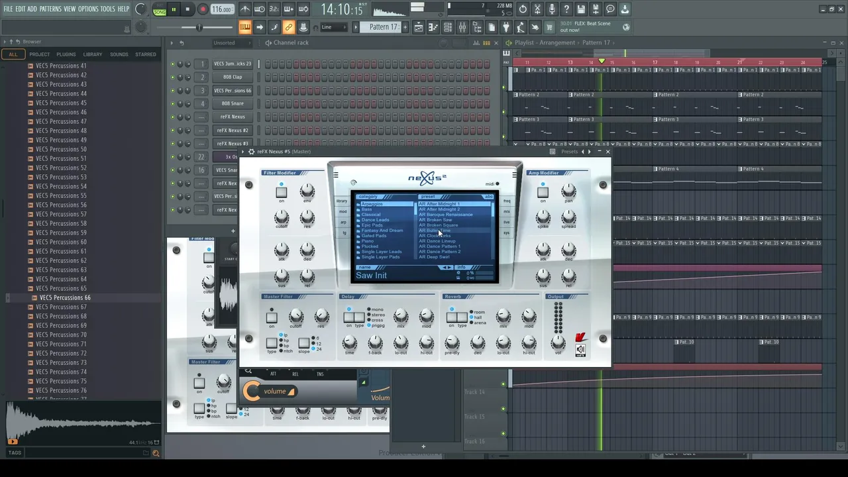Screen dimensions: 848x477
Task: Click the Nexus Output vol knob
Action: tap(558, 342)
